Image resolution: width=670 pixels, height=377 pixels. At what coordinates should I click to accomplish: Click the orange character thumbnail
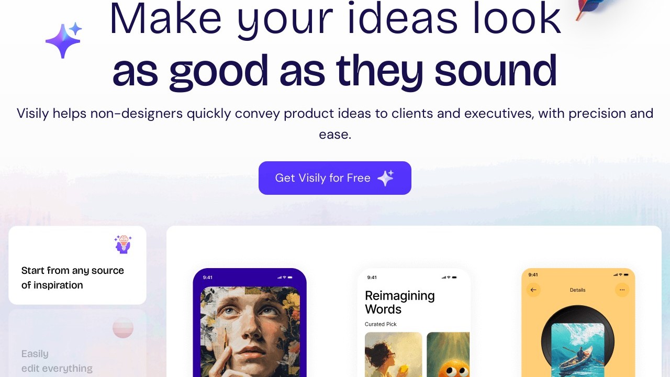448,354
